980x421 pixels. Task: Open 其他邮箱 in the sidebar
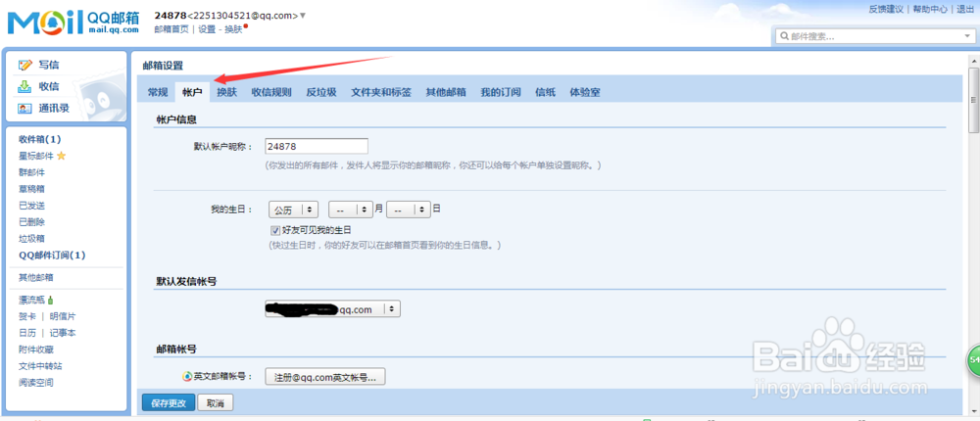[36, 277]
